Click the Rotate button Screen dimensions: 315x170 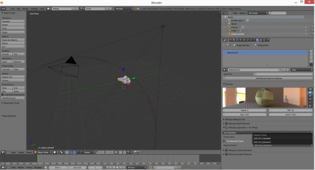[13, 25]
